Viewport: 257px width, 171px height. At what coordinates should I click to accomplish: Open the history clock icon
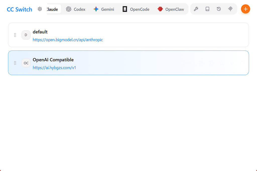pos(219,9)
